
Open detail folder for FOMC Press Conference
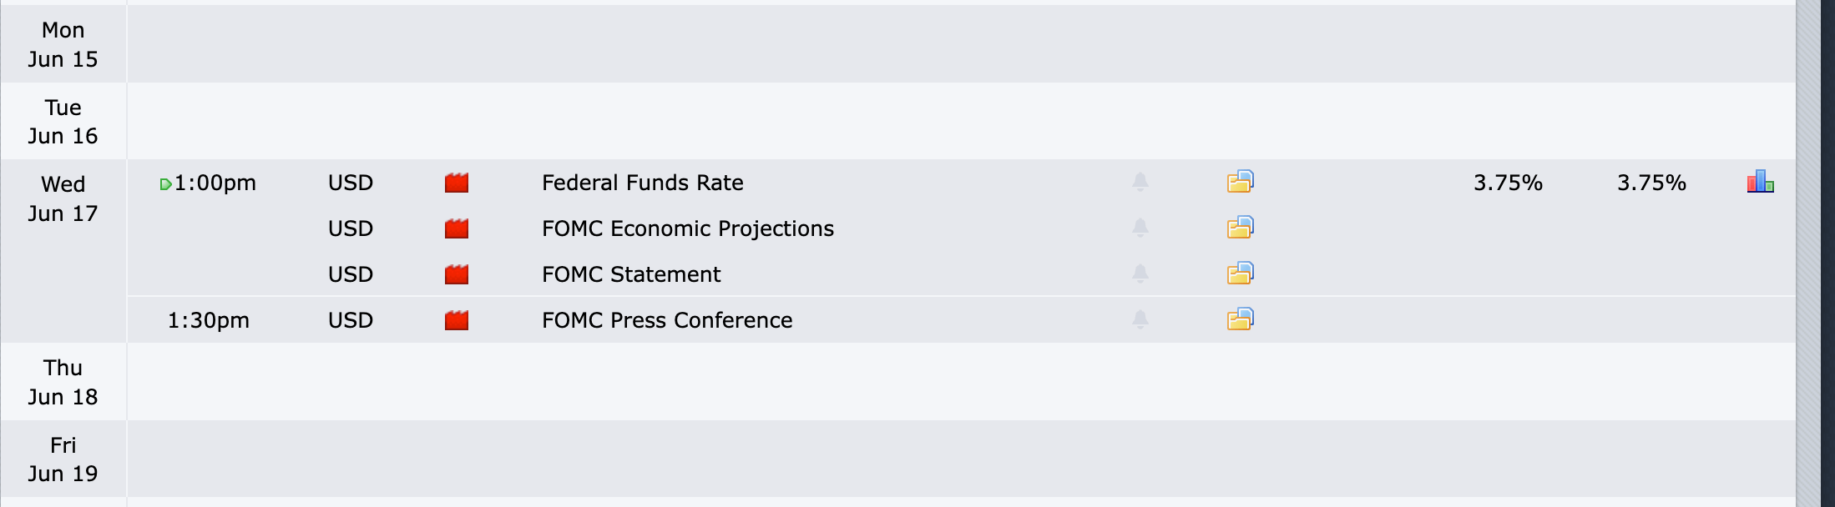coord(1241,319)
